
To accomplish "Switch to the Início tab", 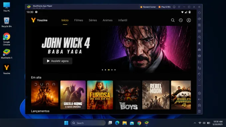I will click(x=65, y=20).
